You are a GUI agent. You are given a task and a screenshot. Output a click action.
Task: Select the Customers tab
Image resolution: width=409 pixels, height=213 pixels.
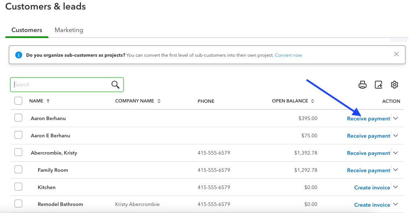[27, 30]
